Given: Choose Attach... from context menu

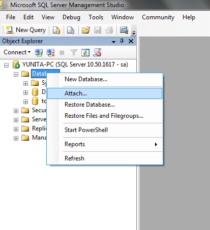Looking at the screenshot, I should click(105, 93).
